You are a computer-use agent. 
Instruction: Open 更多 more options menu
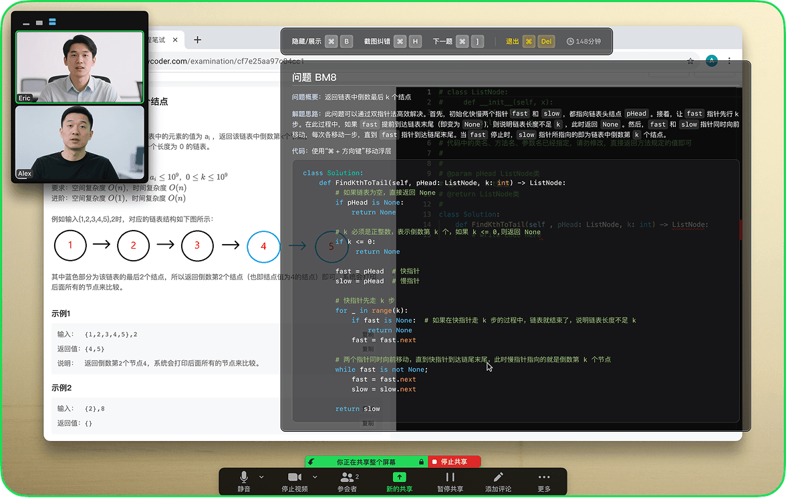[544, 481]
